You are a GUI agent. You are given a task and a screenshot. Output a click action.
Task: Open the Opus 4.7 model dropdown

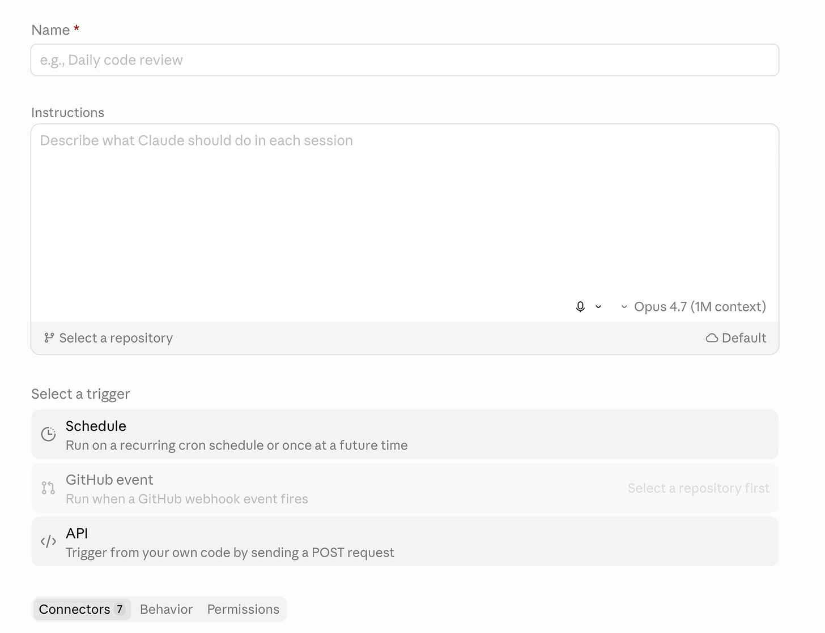(694, 307)
